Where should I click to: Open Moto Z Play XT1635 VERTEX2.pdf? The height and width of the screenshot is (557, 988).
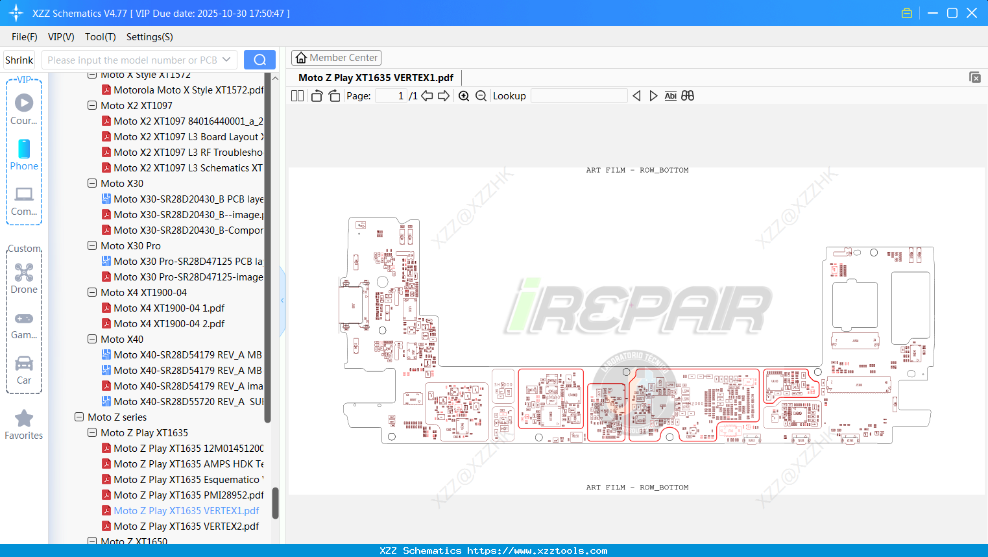[180, 526]
